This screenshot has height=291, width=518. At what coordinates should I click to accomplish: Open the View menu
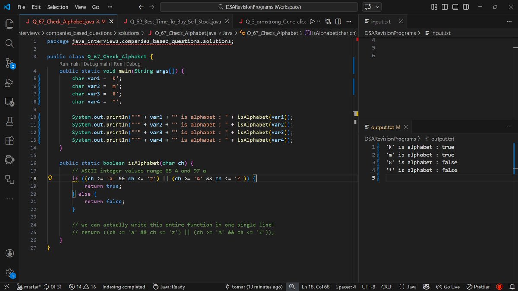pos(80,7)
